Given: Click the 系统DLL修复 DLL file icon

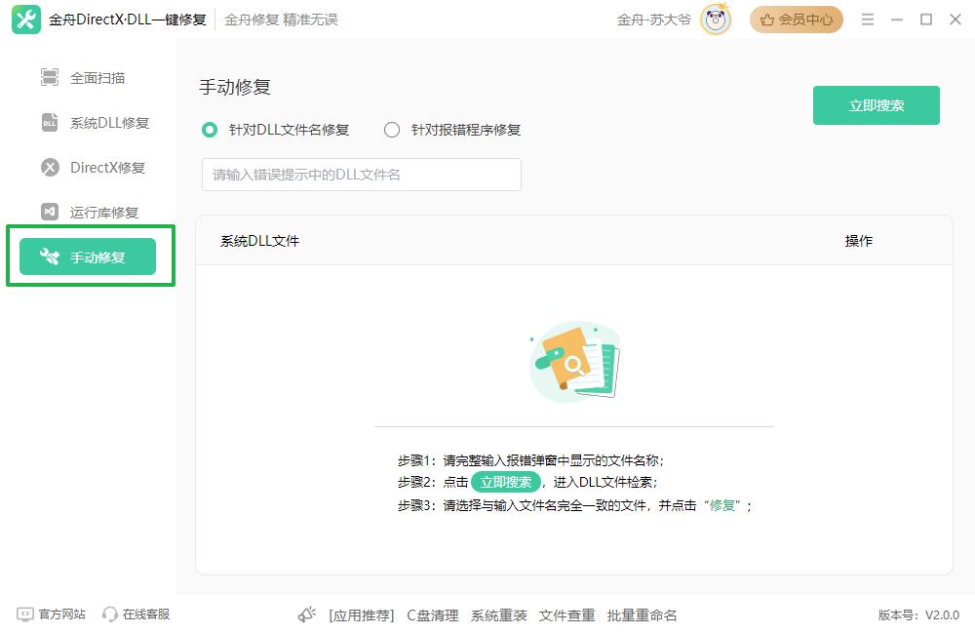Looking at the screenshot, I should (50, 123).
